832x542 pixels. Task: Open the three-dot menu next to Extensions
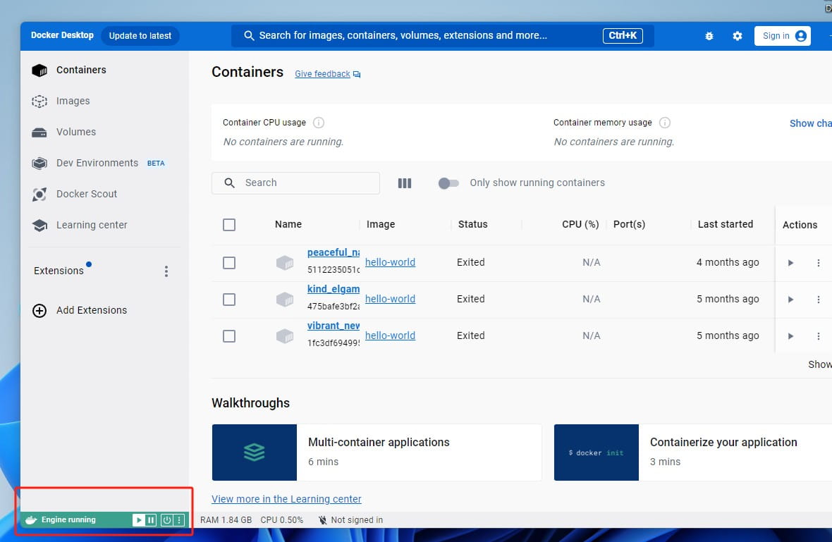tap(166, 271)
